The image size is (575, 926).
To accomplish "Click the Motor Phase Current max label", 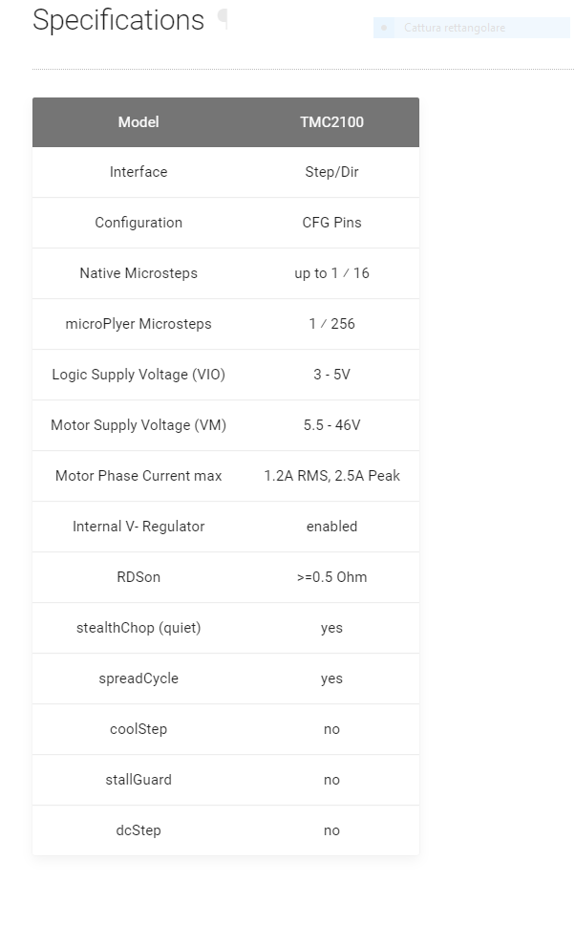I will click(x=138, y=476).
